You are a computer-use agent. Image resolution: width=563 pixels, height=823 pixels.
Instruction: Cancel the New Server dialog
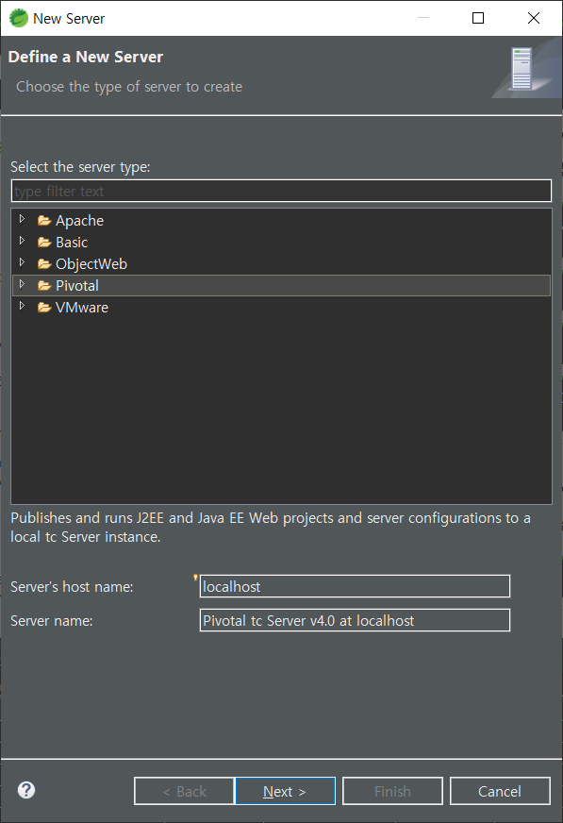click(500, 791)
